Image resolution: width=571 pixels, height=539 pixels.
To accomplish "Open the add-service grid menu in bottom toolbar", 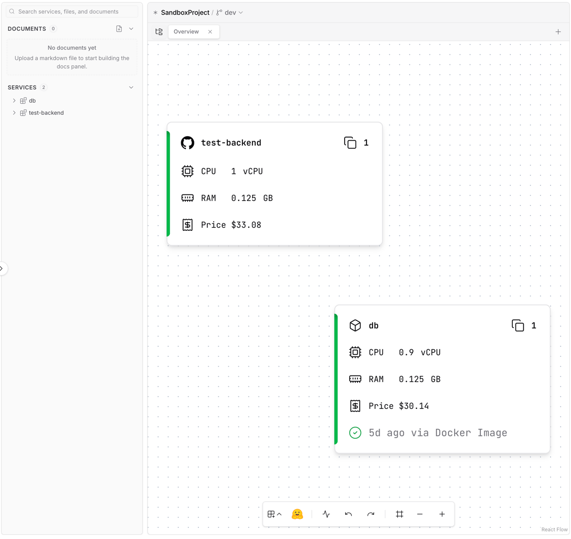I will pos(274,514).
